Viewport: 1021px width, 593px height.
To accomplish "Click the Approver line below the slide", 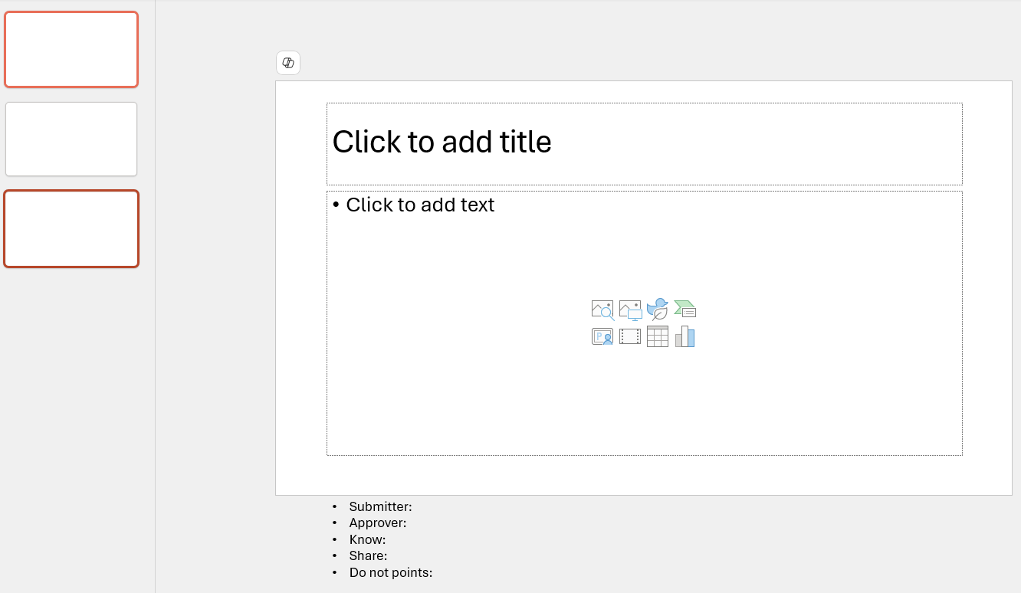I will [378, 523].
